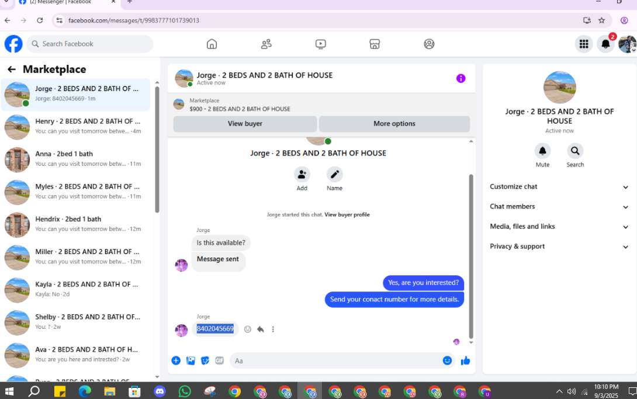Screen dimensions: 637x399
Task: Search in conversation magnifier icon
Action: 575,151
